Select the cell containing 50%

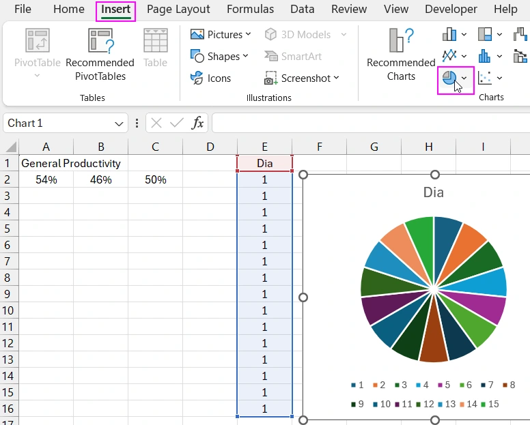point(156,179)
